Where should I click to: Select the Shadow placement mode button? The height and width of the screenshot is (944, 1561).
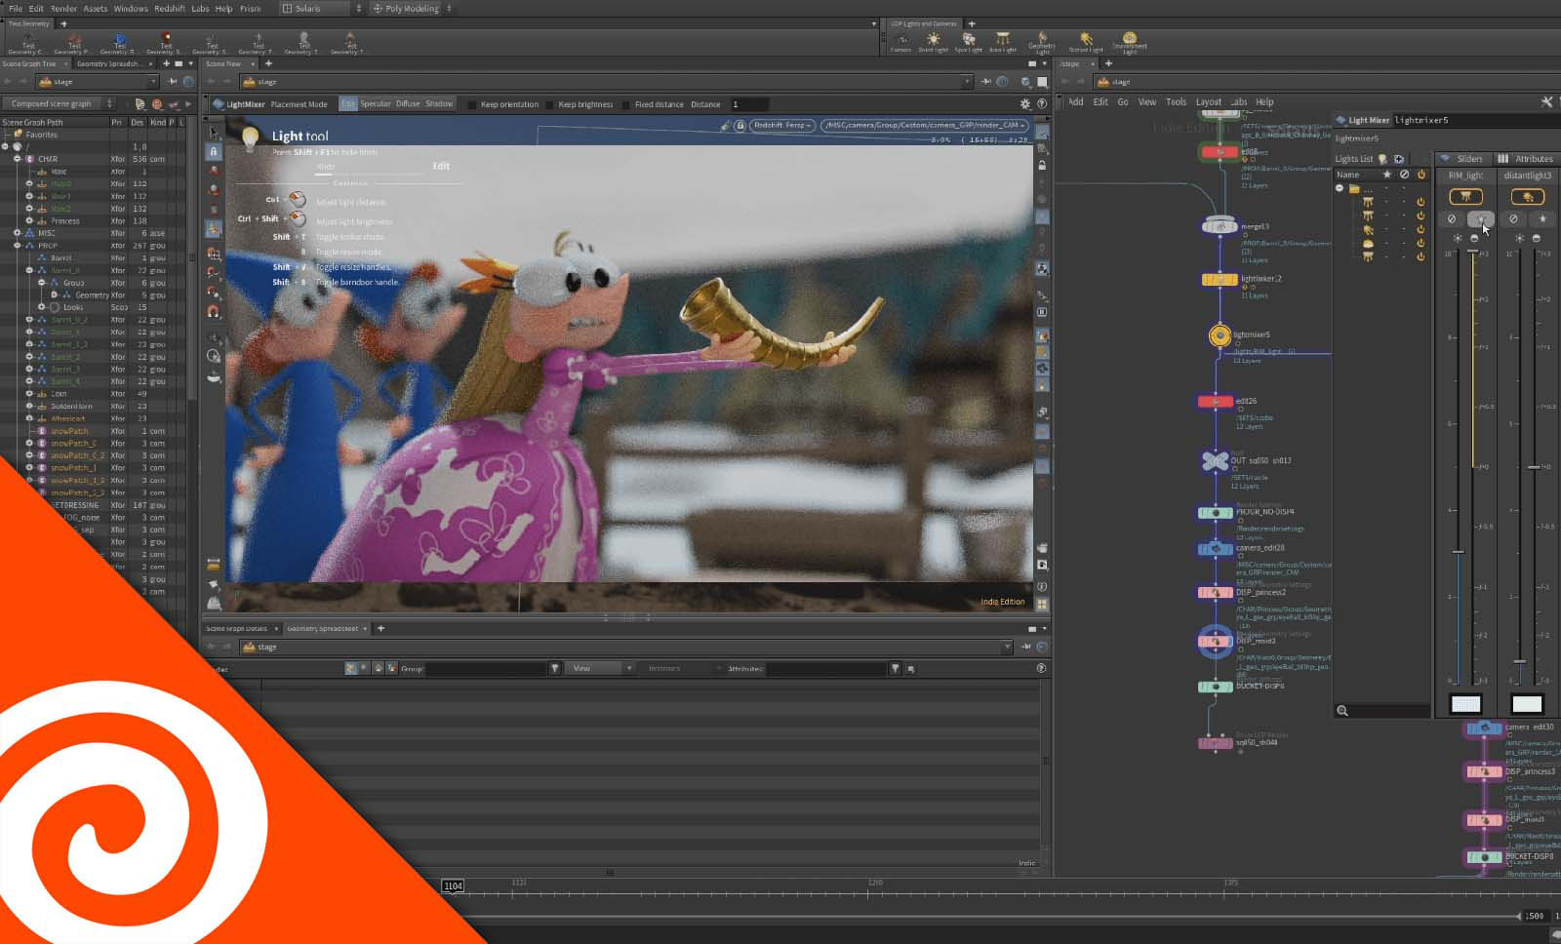(x=439, y=103)
